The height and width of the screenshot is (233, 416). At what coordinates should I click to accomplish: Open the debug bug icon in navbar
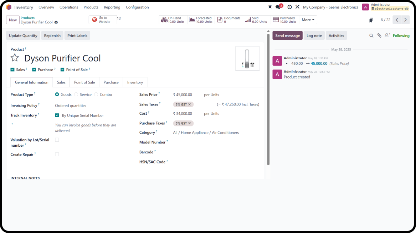click(270, 7)
